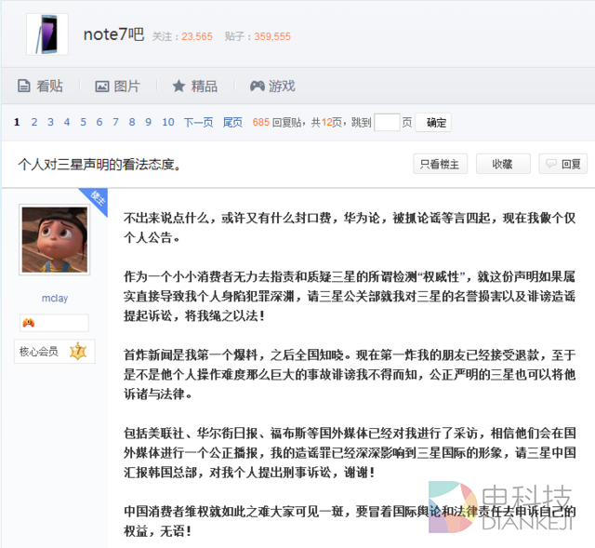The height and width of the screenshot is (548, 595).
Task: Click the 贴子 count 359,555
Action: tap(272, 36)
